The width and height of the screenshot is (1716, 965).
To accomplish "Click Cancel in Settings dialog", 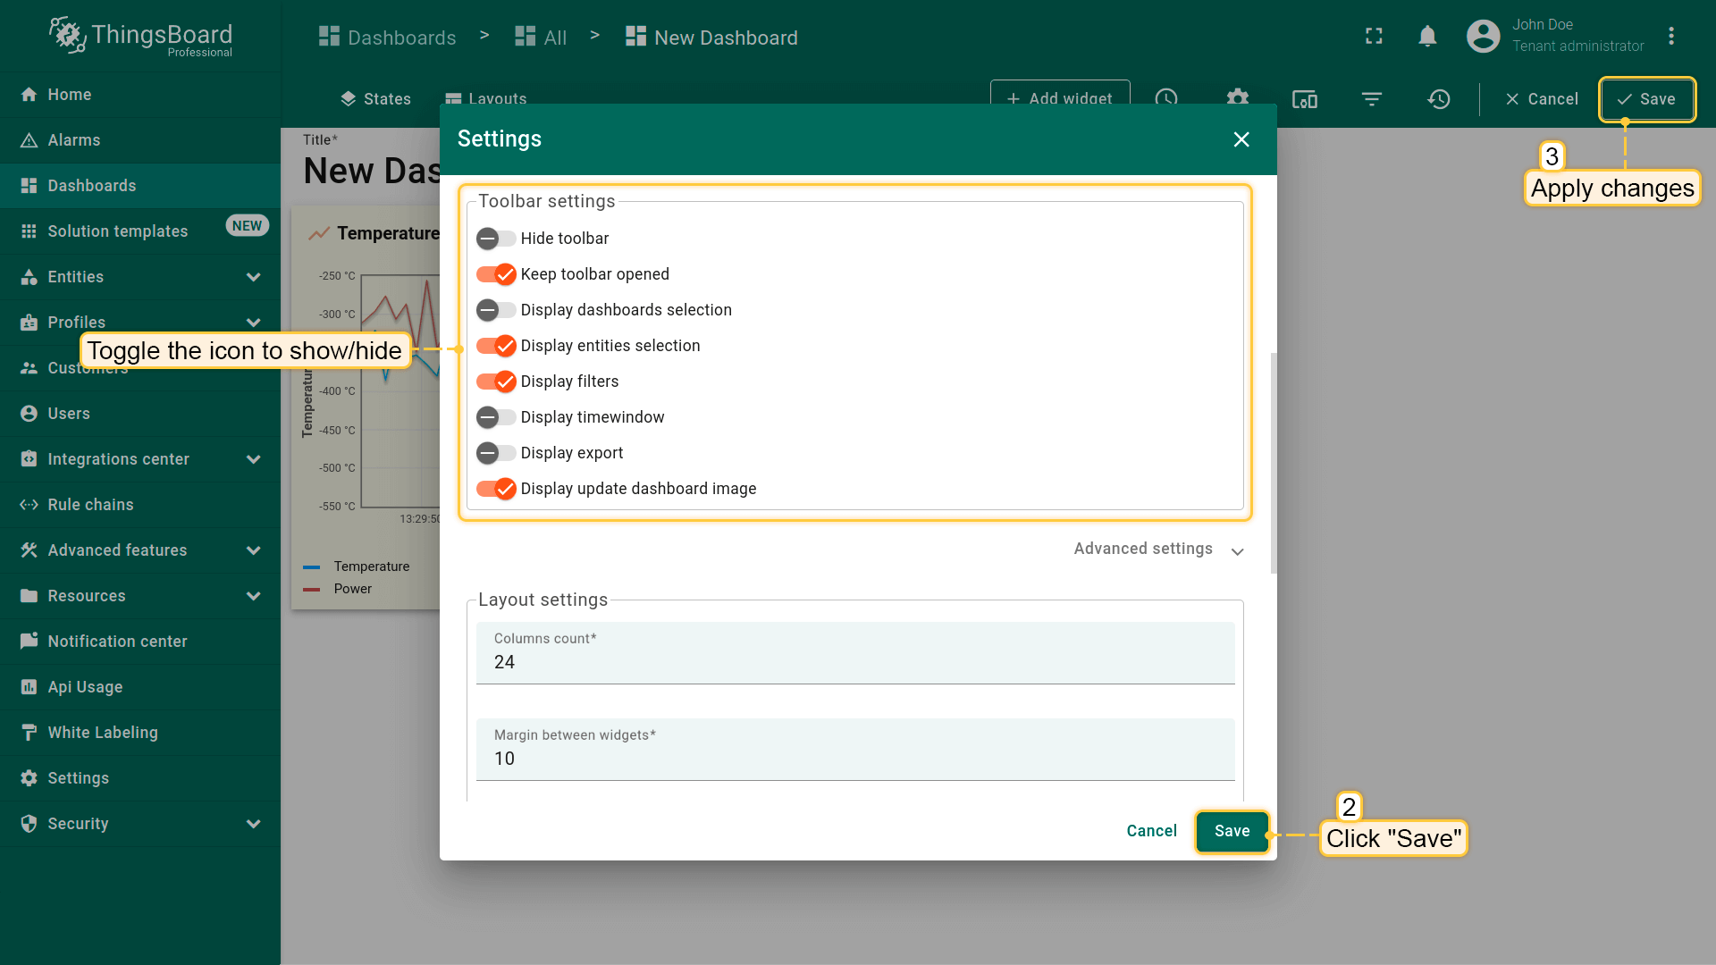I will tap(1151, 831).
